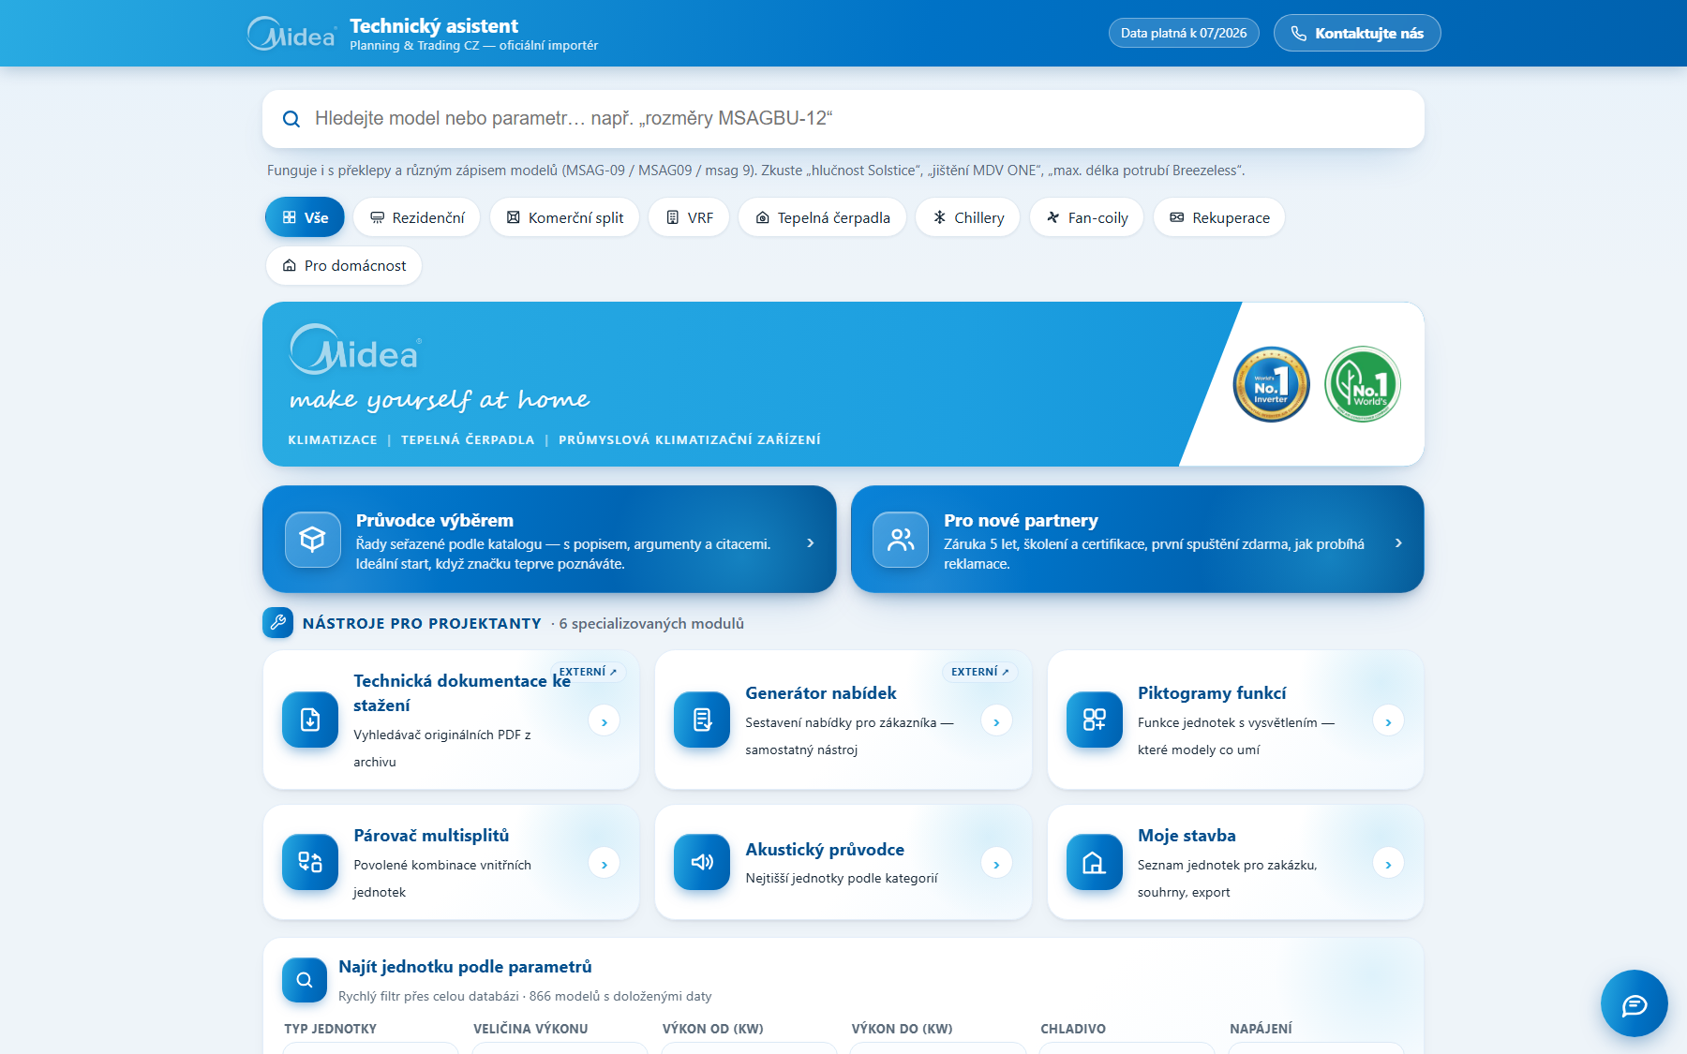Viewport: 1687px width, 1054px height.
Task: Click the Midea banner logo
Action: (355, 349)
